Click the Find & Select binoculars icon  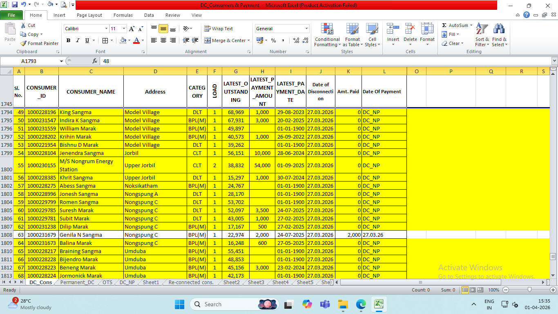499,29
